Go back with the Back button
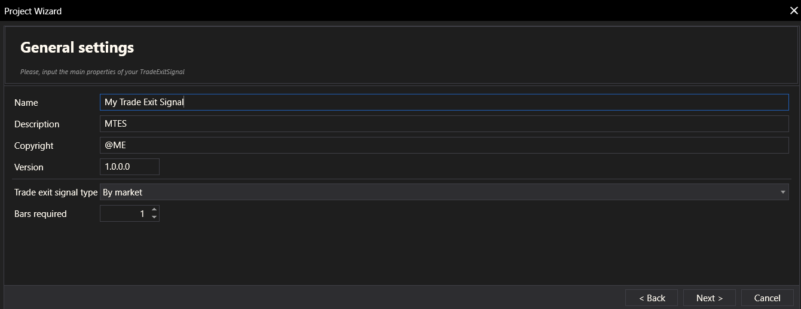This screenshot has height=309, width=801. coord(652,298)
